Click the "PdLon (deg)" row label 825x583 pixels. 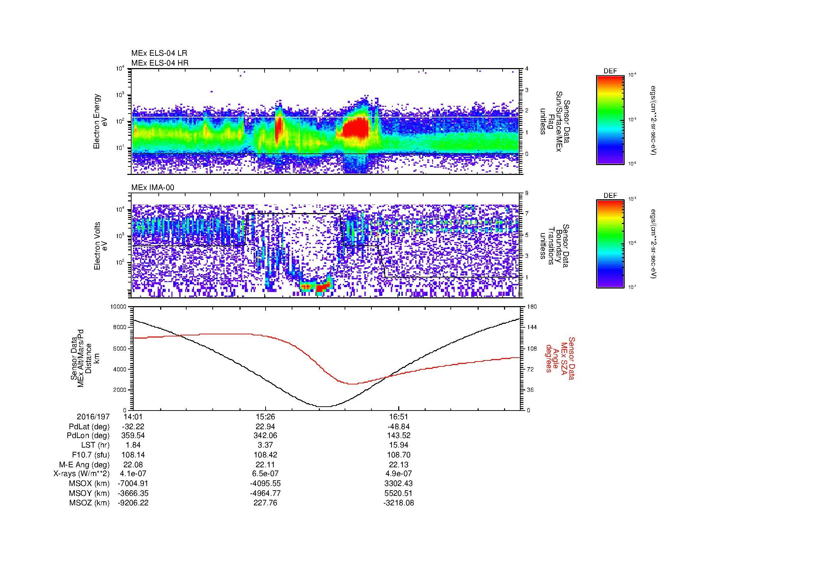(88, 436)
